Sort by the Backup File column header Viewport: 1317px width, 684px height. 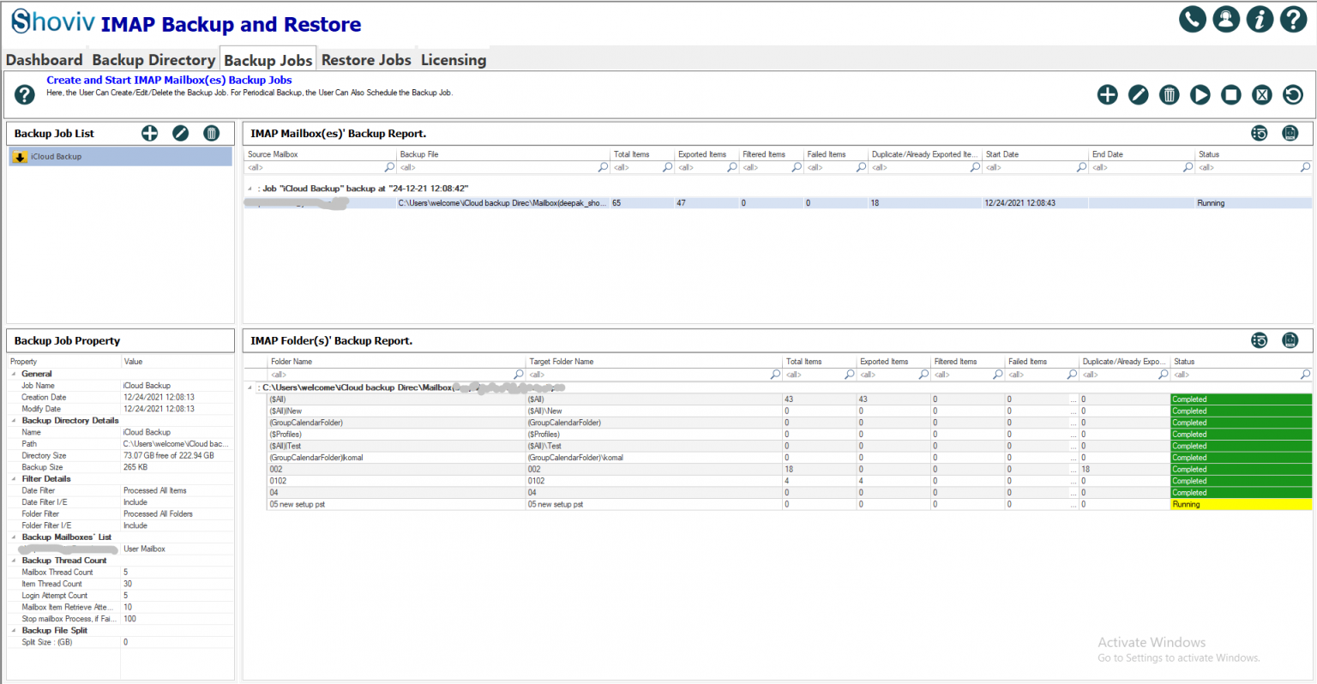[503, 154]
